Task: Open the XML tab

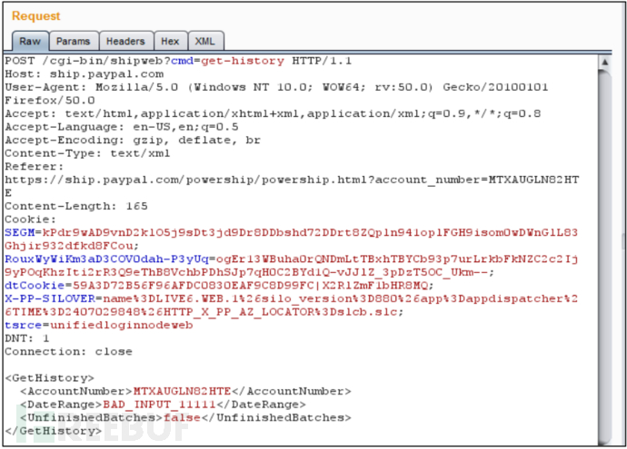Action: point(204,41)
